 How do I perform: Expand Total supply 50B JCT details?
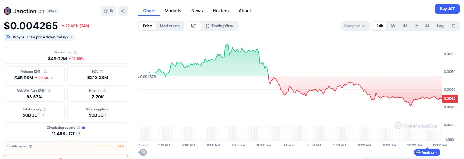44,115
